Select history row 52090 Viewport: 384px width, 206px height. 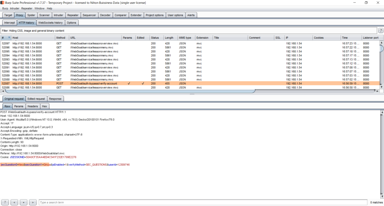[x=190, y=71]
